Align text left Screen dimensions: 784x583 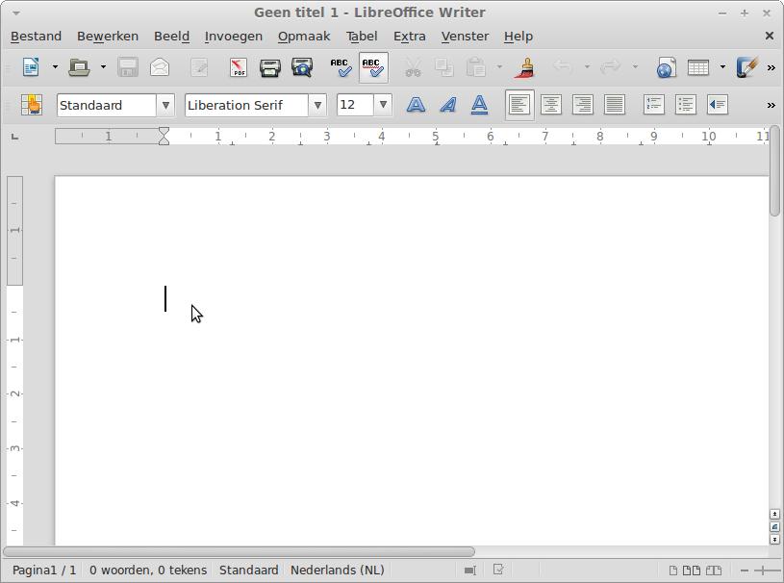click(519, 105)
